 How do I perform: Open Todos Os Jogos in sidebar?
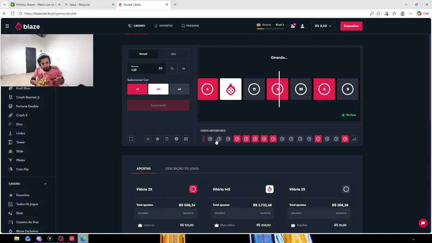click(x=27, y=204)
